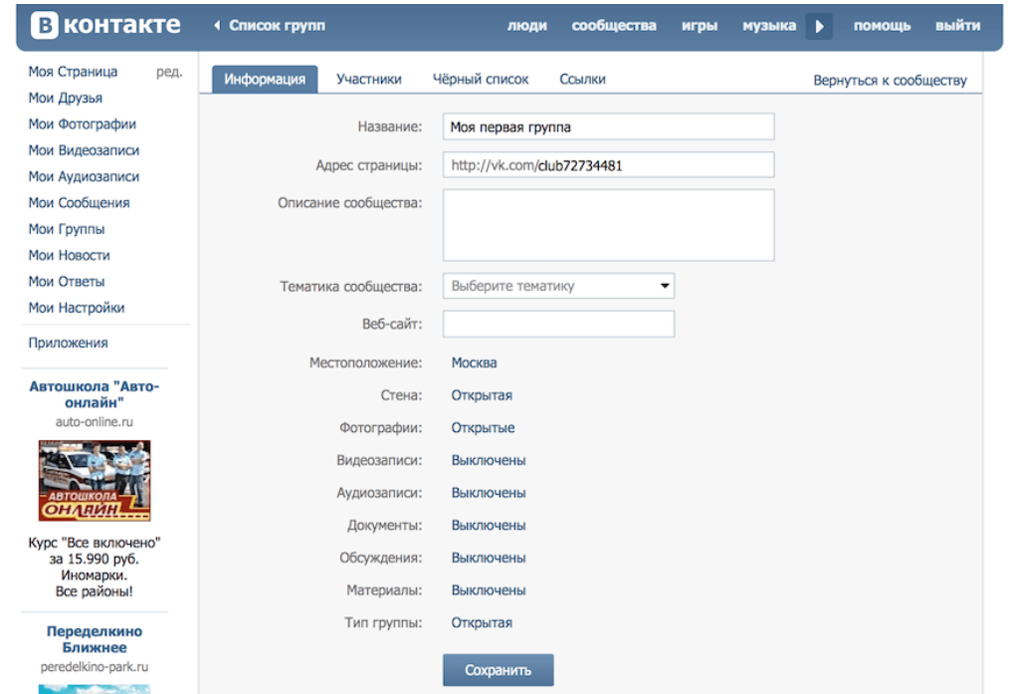Open Мои Фотографии

(82, 123)
